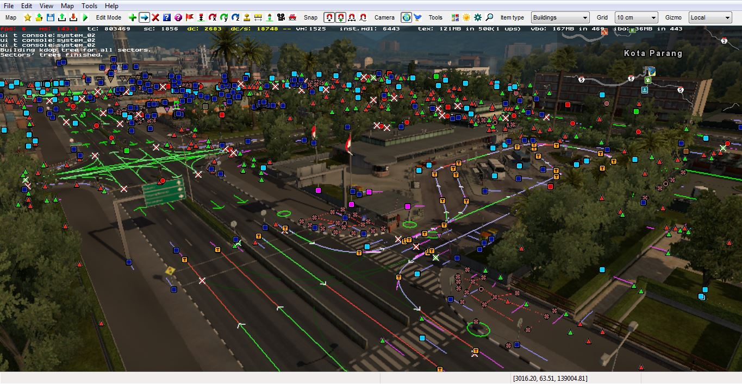This screenshot has width=742, height=384.
Task: Select the green plus new item tool
Action: coord(133,17)
